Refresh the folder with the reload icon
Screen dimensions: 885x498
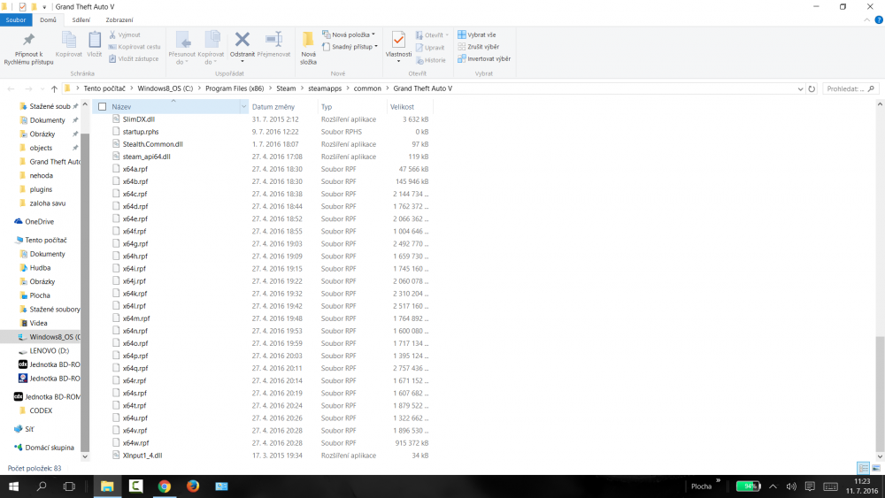[x=812, y=89]
